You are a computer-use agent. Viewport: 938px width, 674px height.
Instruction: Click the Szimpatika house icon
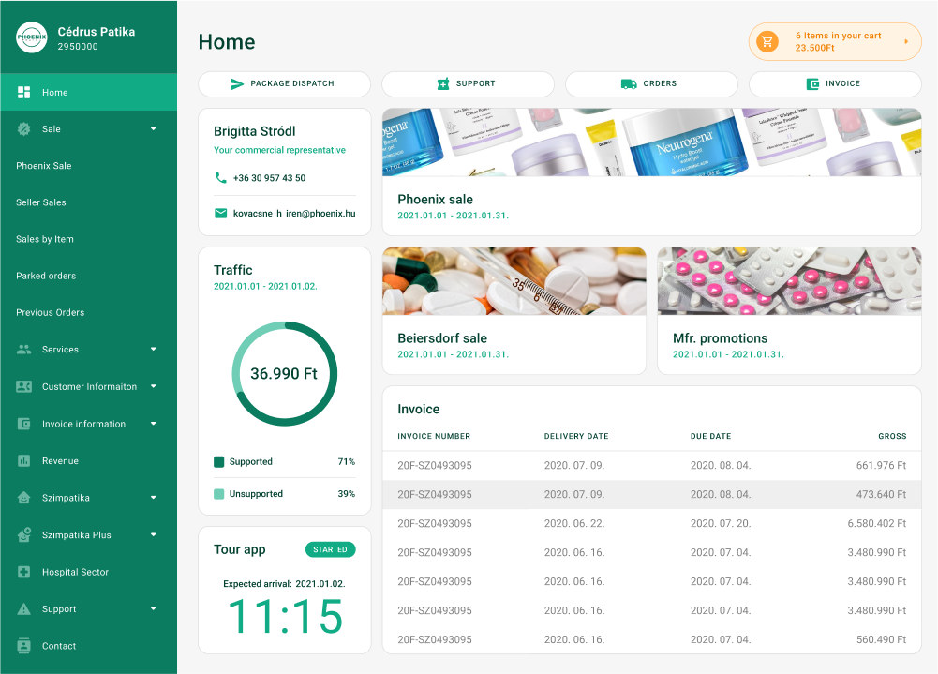click(x=24, y=498)
